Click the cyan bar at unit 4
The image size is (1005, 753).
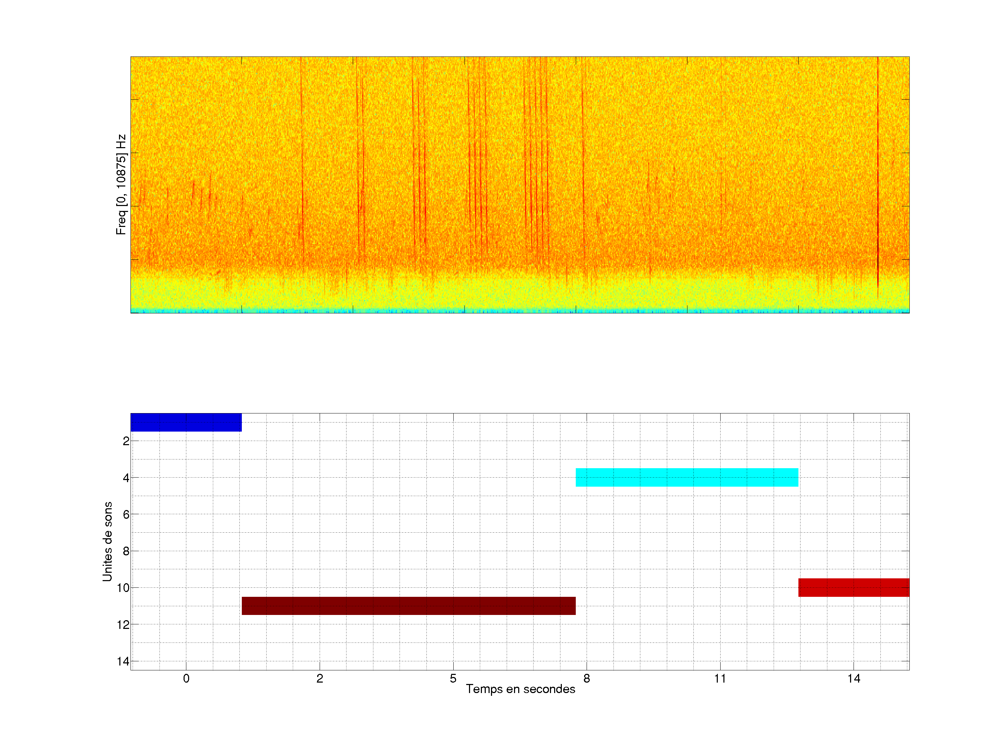686,477
